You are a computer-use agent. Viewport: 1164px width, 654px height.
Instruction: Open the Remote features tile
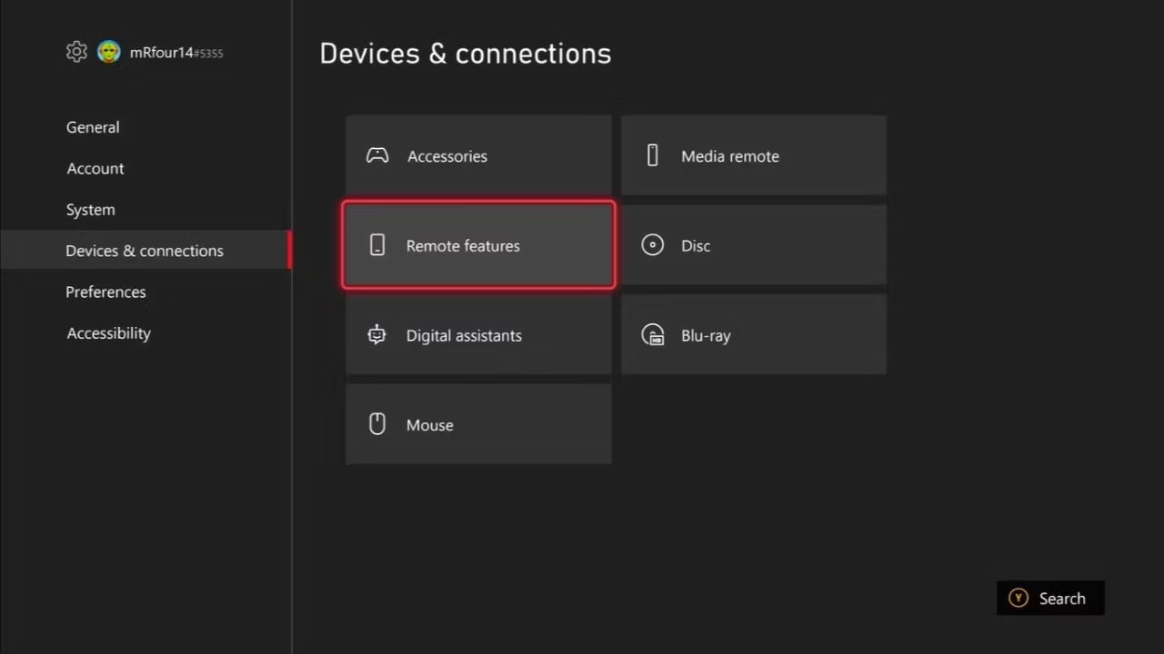[x=477, y=244]
